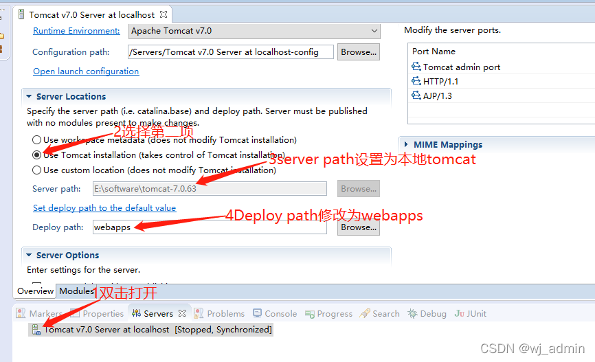Screen dimensions: 595x362
Task: Click the Runtime Environment link
Action: tap(76, 31)
